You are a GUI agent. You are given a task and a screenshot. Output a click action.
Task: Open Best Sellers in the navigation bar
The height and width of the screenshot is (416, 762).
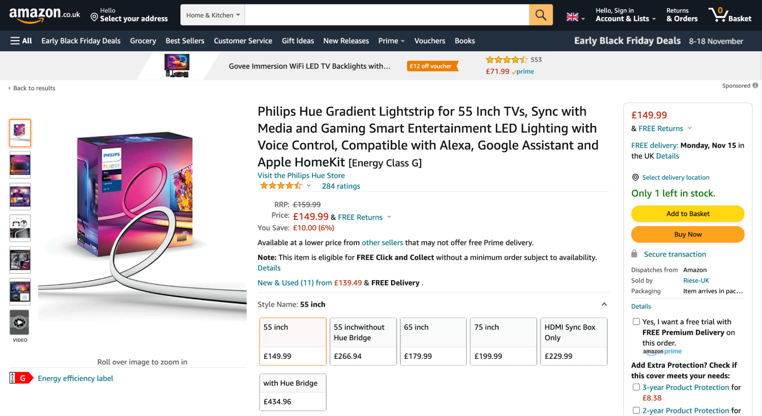pos(184,41)
